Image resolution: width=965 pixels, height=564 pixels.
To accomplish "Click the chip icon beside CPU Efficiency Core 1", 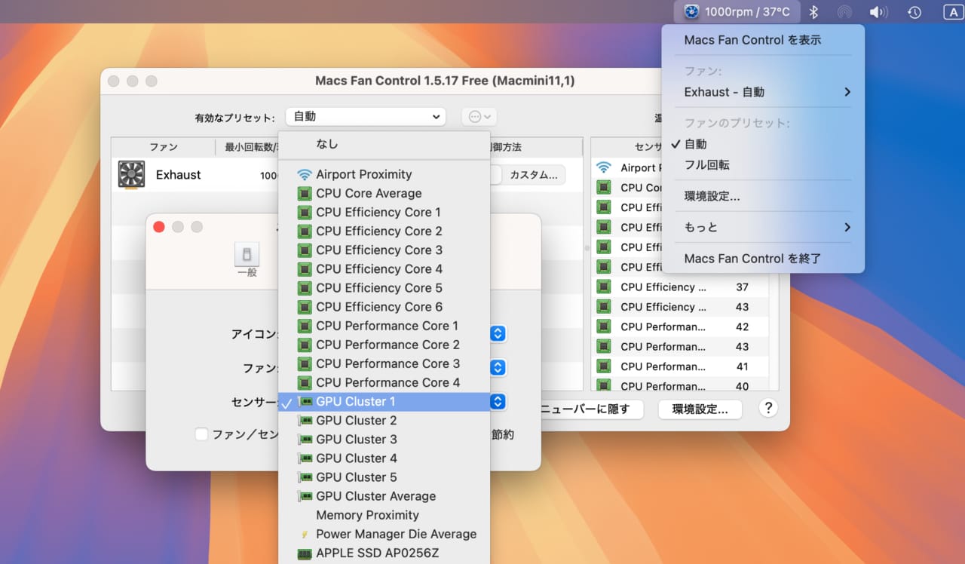I will click(305, 212).
